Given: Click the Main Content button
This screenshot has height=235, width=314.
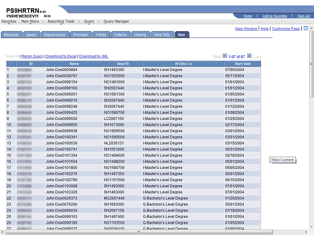Looking at the screenshot, I should point(283,160).
